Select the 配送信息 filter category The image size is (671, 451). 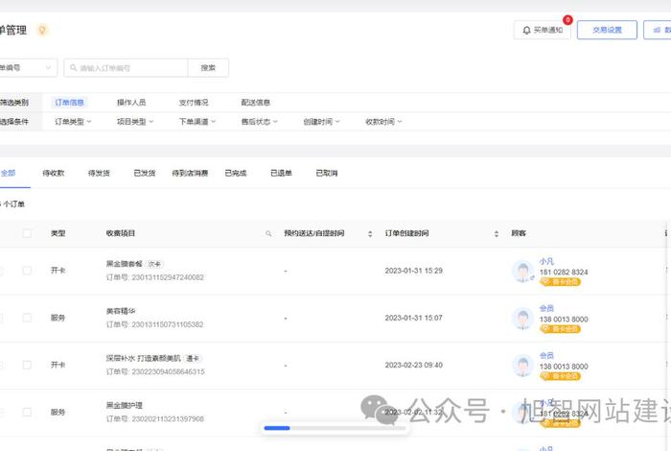(256, 103)
